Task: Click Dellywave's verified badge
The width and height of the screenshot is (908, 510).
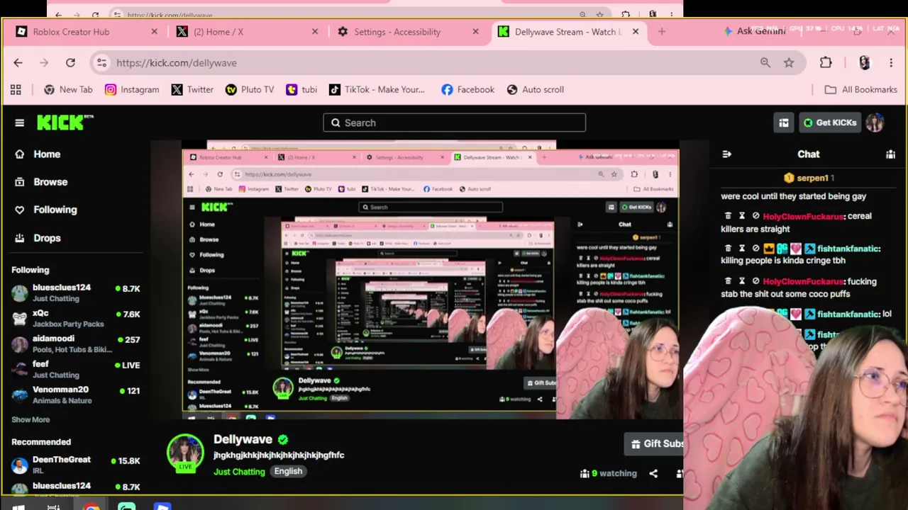Action: click(283, 440)
